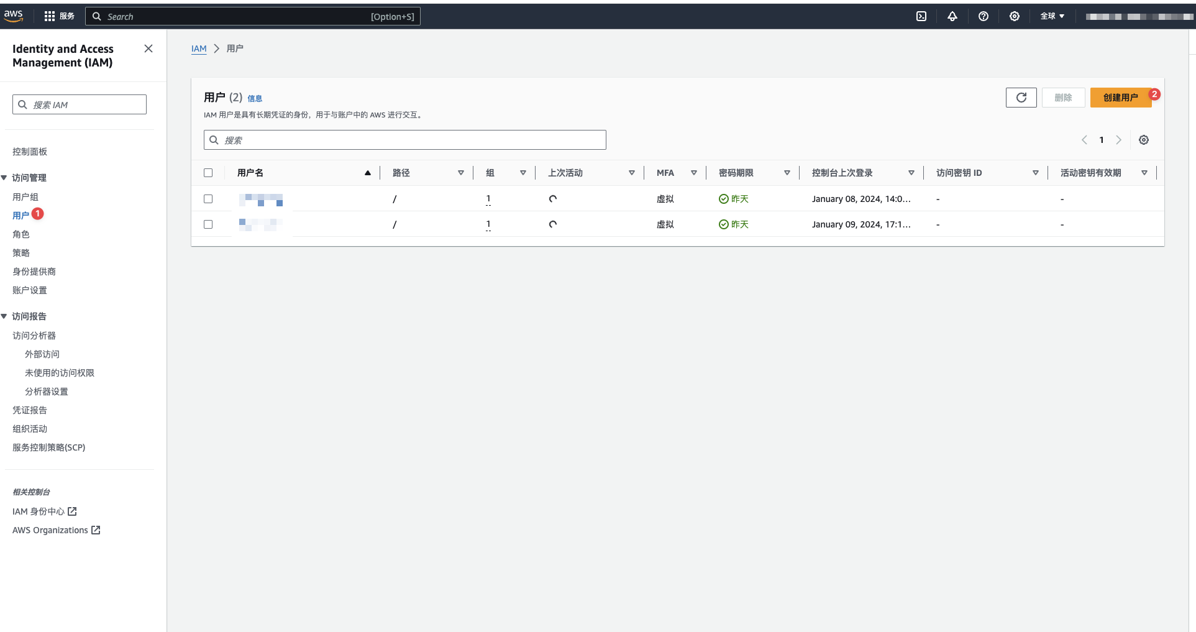Screen dimensions: 1196x632
Task: Open 角色 in sidebar
Action: pyautogui.click(x=21, y=234)
